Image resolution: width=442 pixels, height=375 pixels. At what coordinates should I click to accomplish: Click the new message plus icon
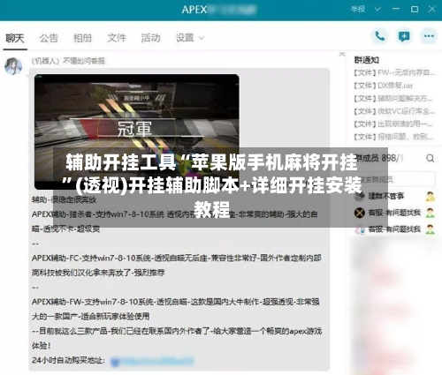pos(404,36)
